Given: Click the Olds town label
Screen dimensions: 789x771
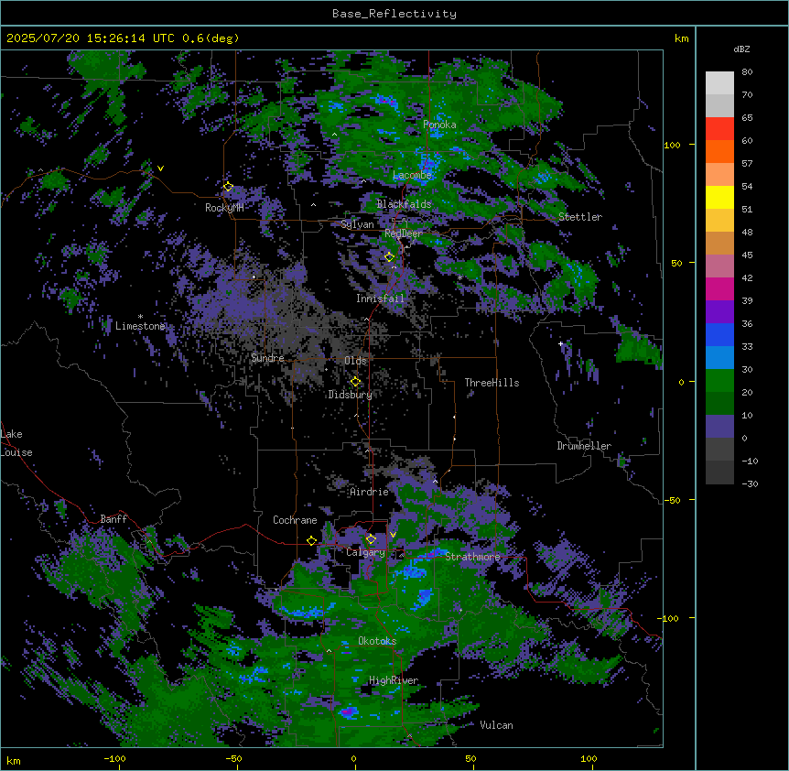Looking at the screenshot, I should [x=355, y=361].
